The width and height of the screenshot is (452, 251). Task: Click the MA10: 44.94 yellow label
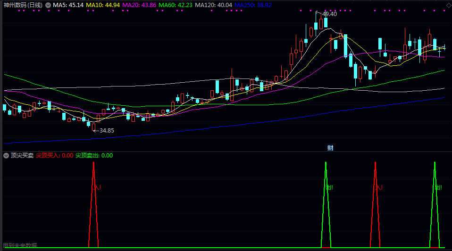click(x=103, y=5)
